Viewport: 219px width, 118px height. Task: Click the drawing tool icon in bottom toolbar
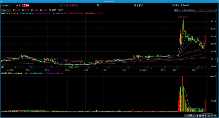(x=189, y=116)
